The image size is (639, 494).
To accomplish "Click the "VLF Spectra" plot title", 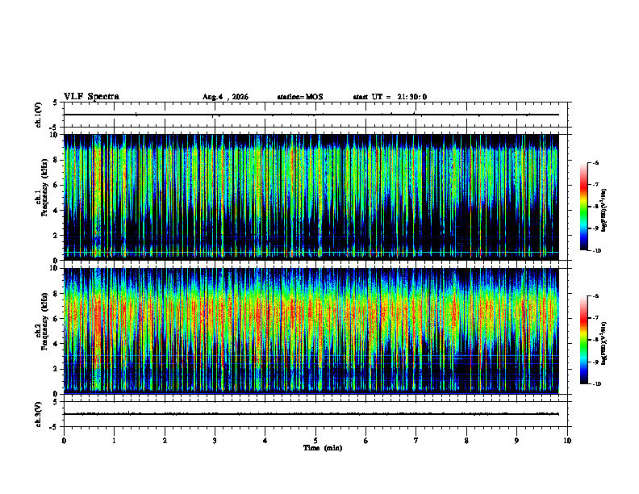I will (91, 97).
